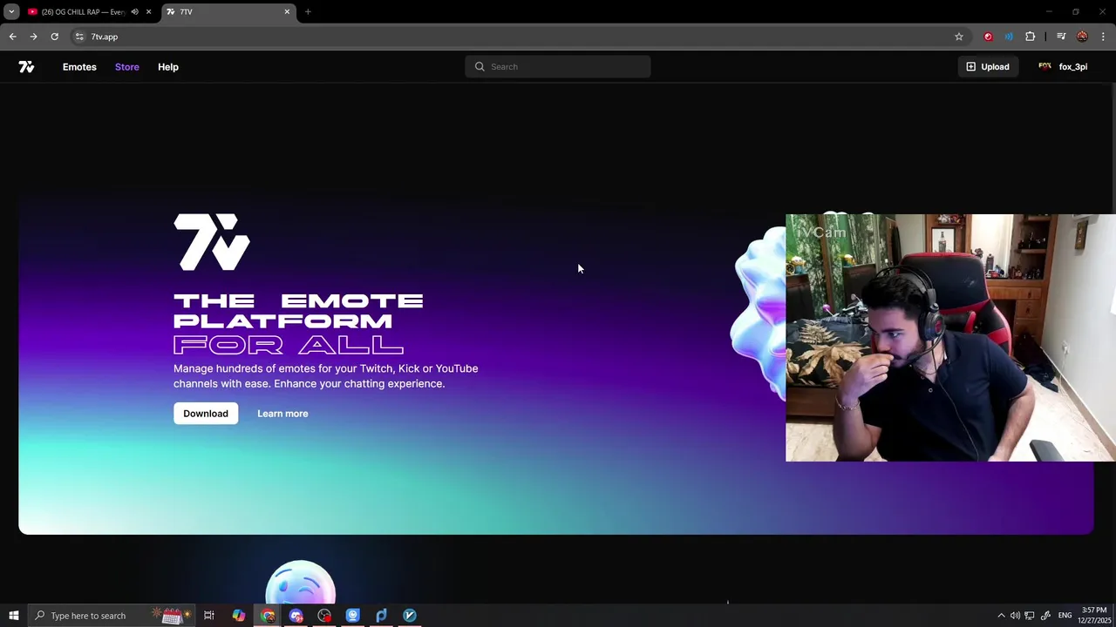
Task: Close the YouTube tab
Action: [148, 12]
